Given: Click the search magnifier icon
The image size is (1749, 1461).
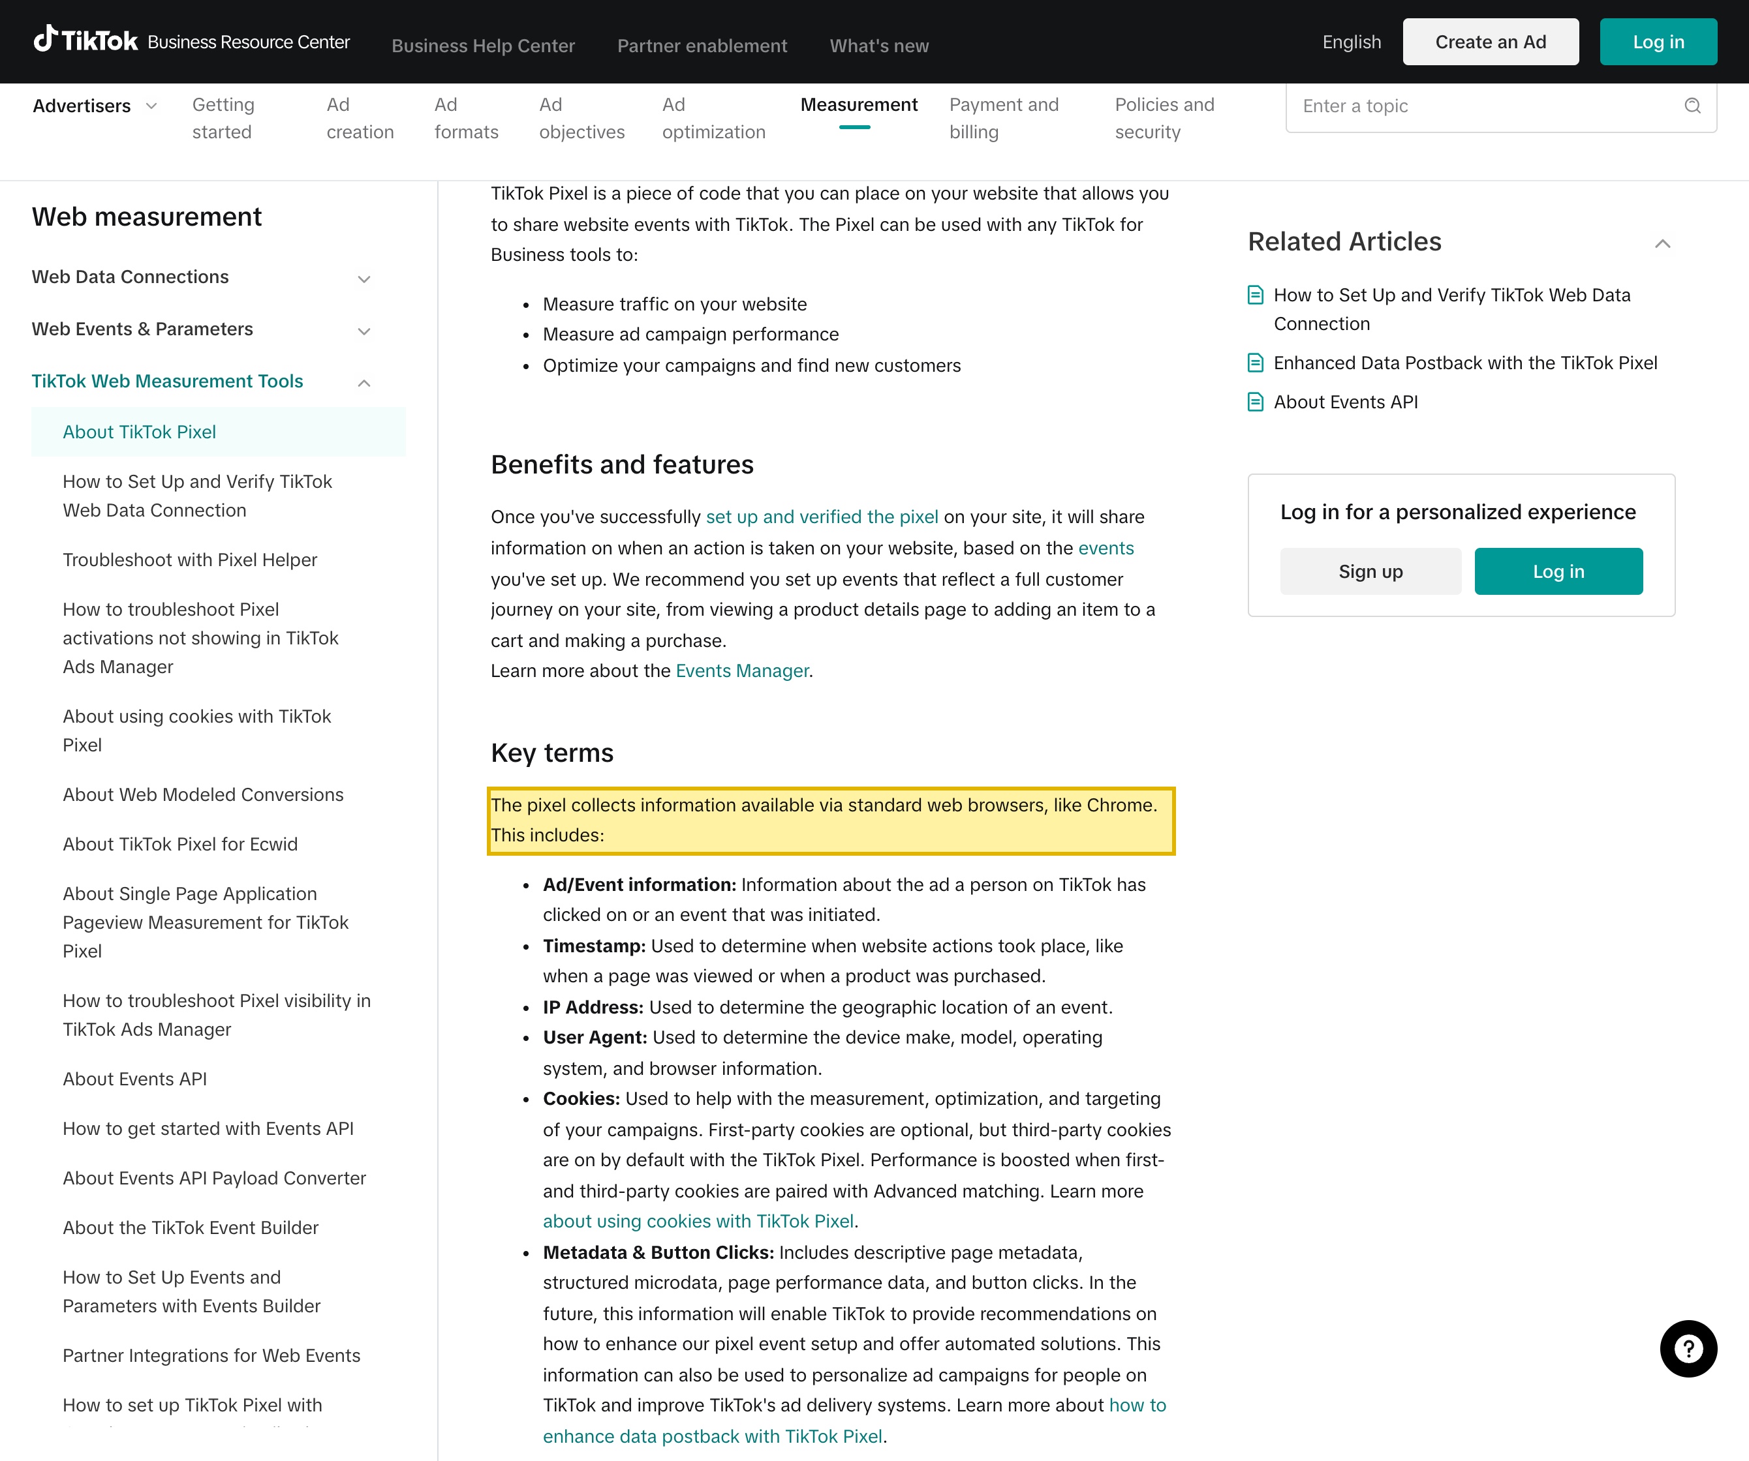Looking at the screenshot, I should pos(1692,106).
